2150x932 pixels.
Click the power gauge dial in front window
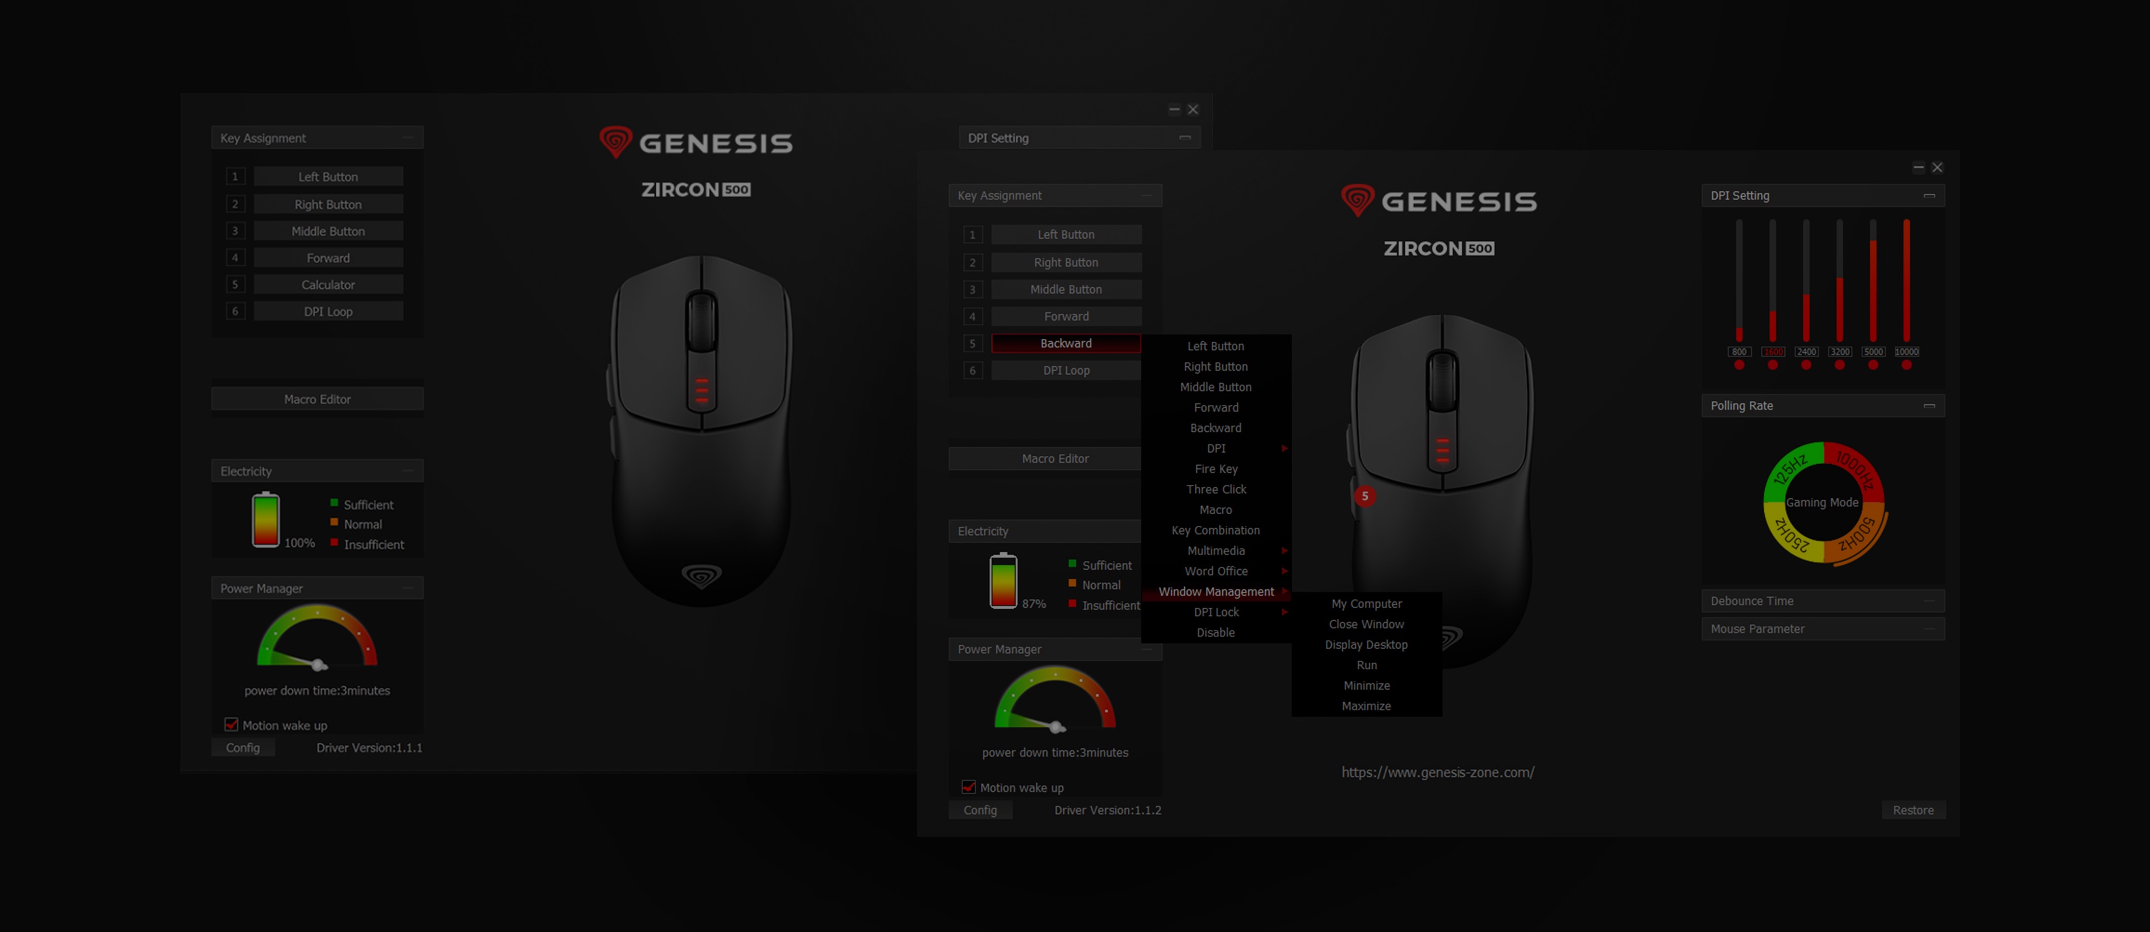click(x=1055, y=698)
